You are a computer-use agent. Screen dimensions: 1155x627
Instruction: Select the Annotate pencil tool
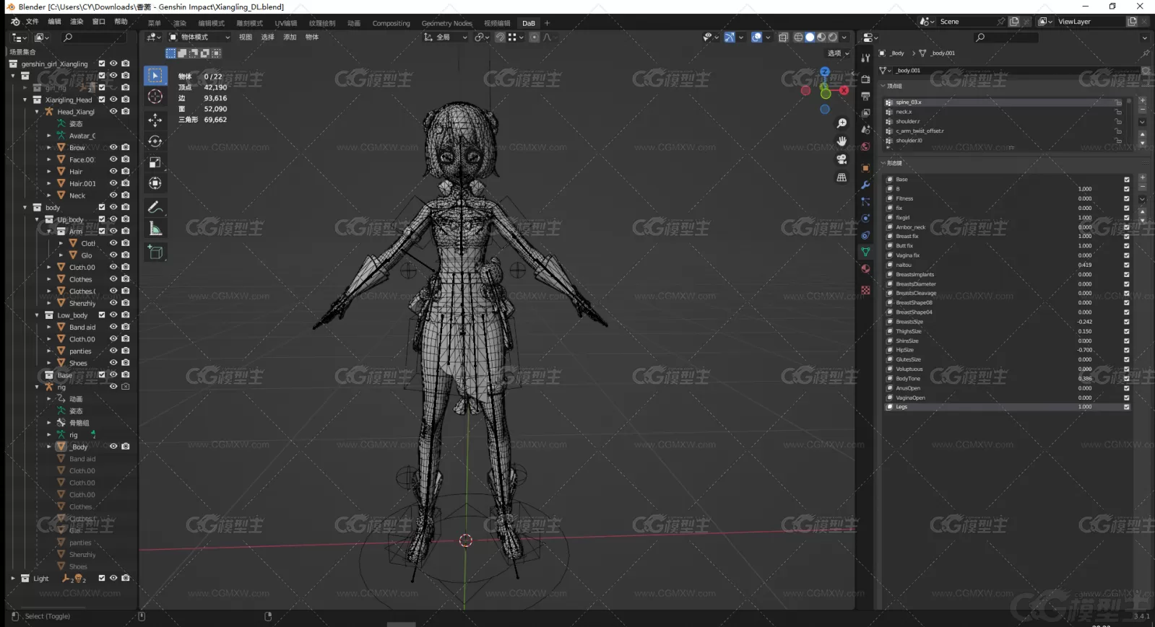[x=155, y=208]
